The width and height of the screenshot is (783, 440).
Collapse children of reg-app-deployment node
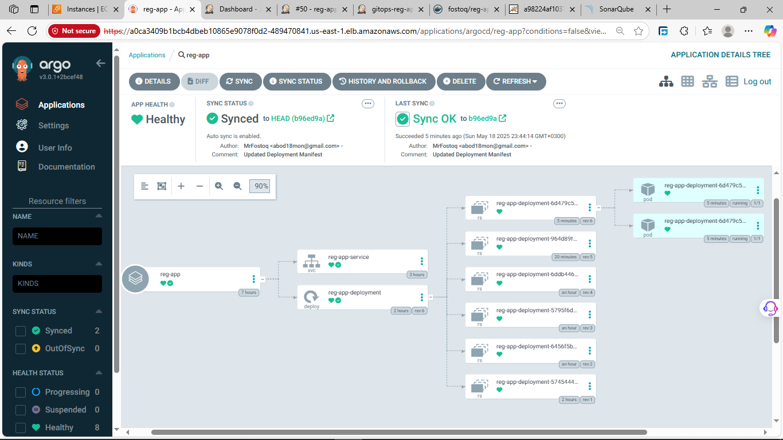430,297
